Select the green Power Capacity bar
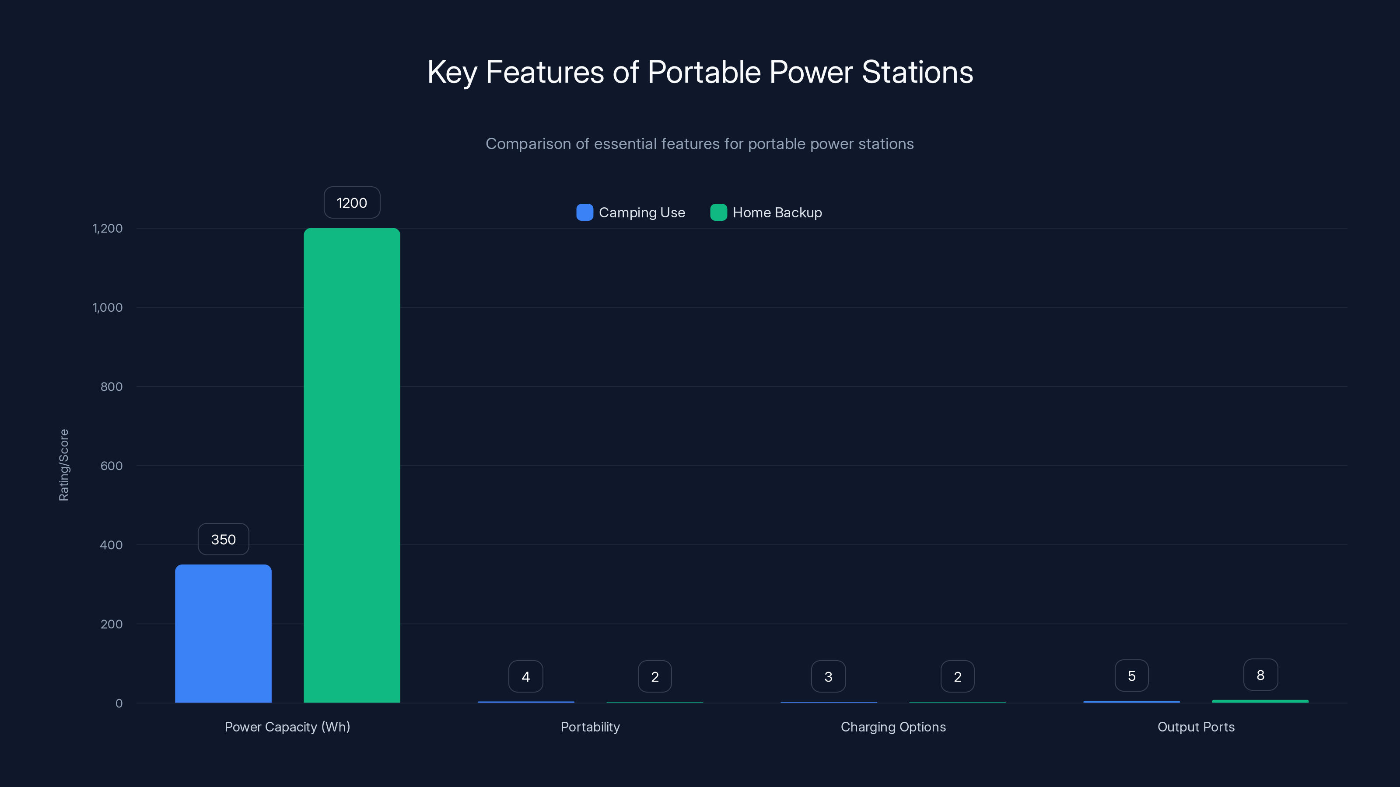Screen dimensions: 1400x787 click(x=352, y=466)
